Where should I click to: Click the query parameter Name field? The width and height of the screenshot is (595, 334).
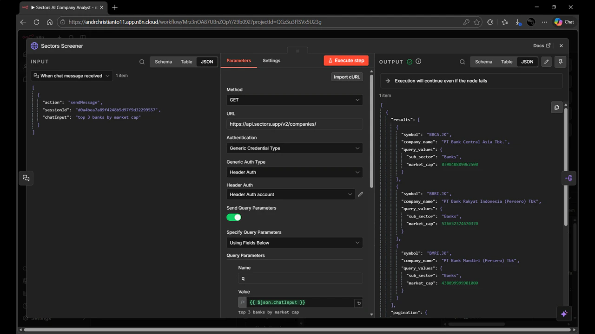point(300,278)
